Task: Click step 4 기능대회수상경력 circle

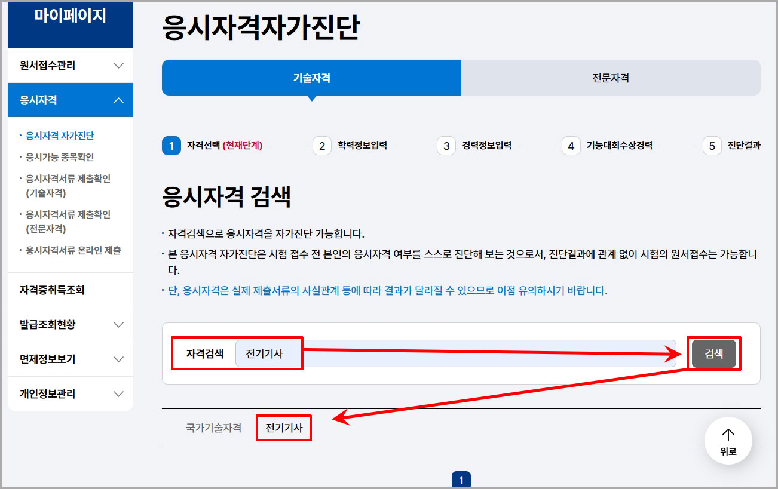Action: (x=571, y=145)
